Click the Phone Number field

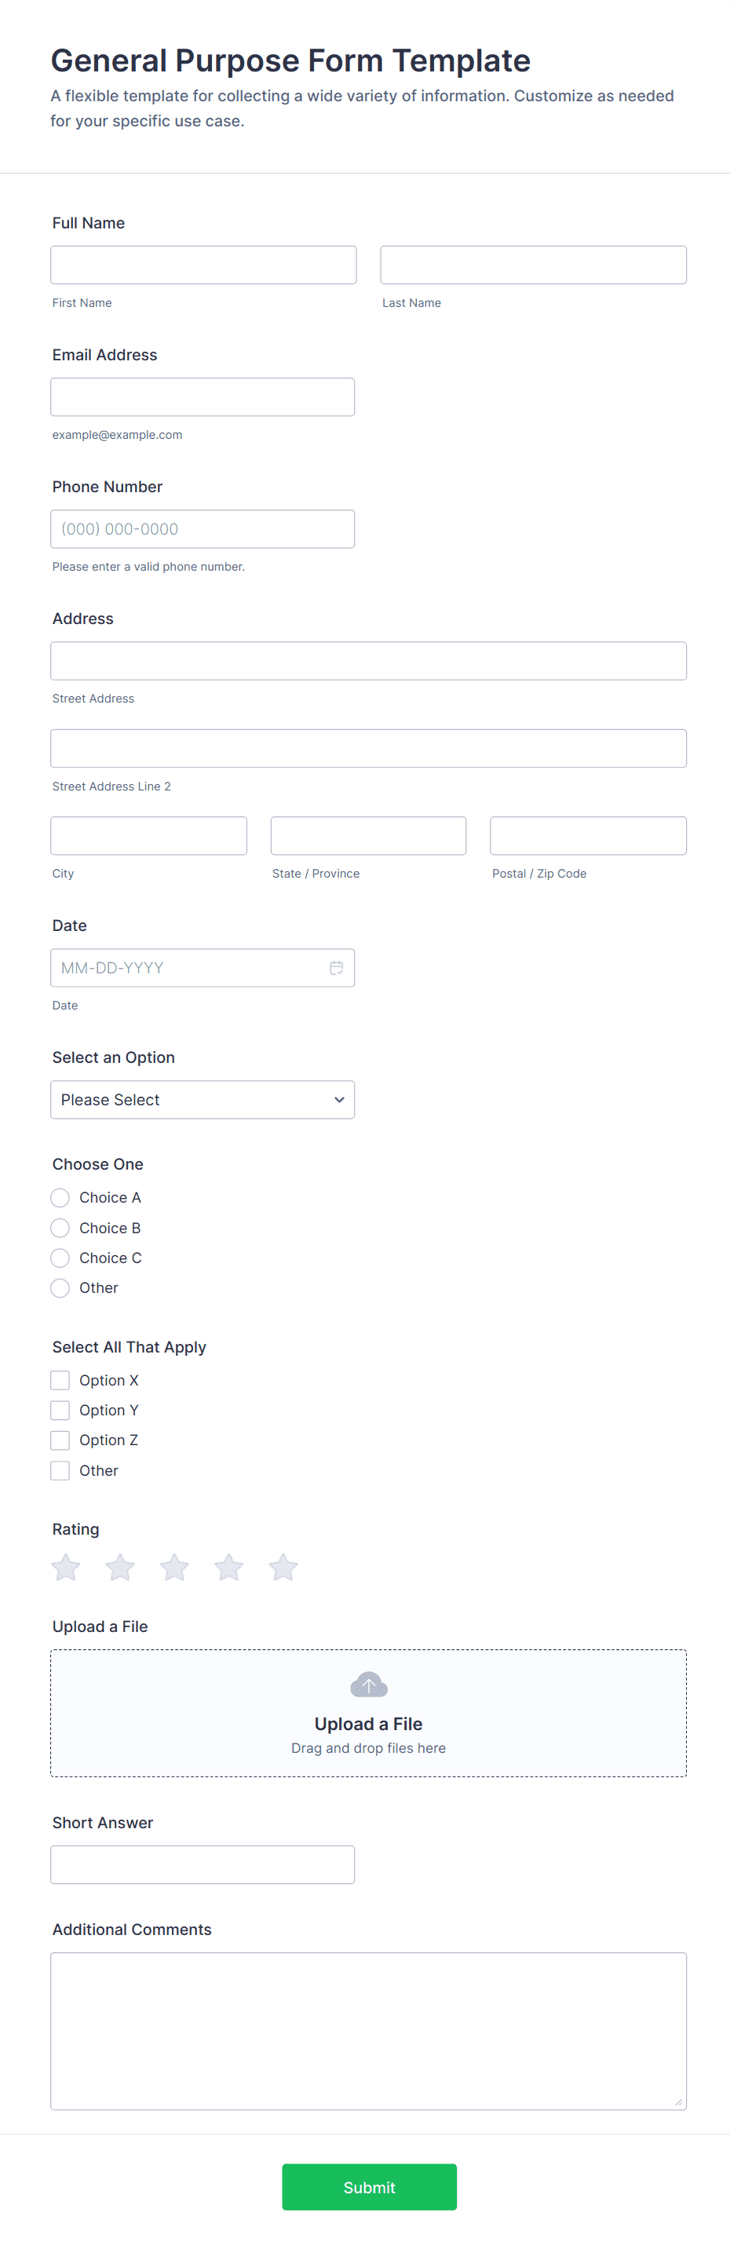[x=203, y=529]
